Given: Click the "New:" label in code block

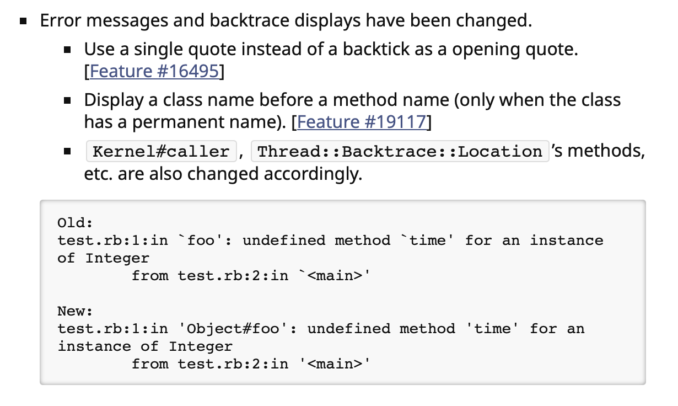Looking at the screenshot, I should 76,311.
